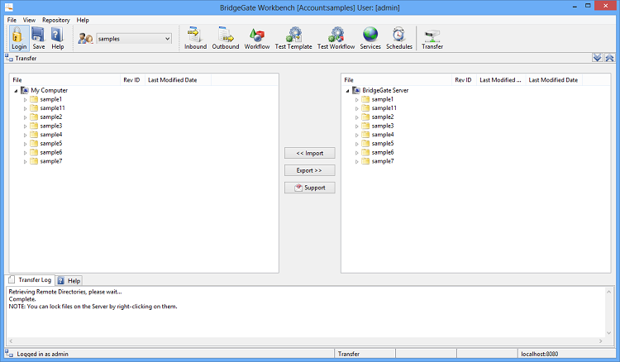This screenshot has width=620, height=362.
Task: Collapse the BridgeGate Server tree node
Action: [347, 91]
